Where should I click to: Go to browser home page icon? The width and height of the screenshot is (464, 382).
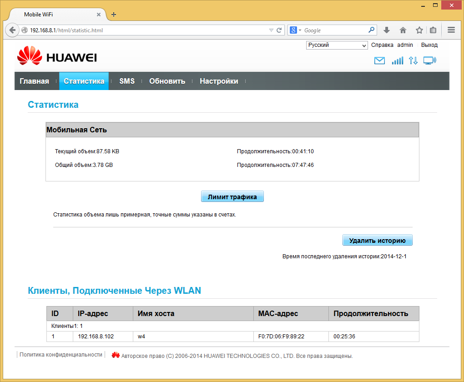tap(403, 30)
